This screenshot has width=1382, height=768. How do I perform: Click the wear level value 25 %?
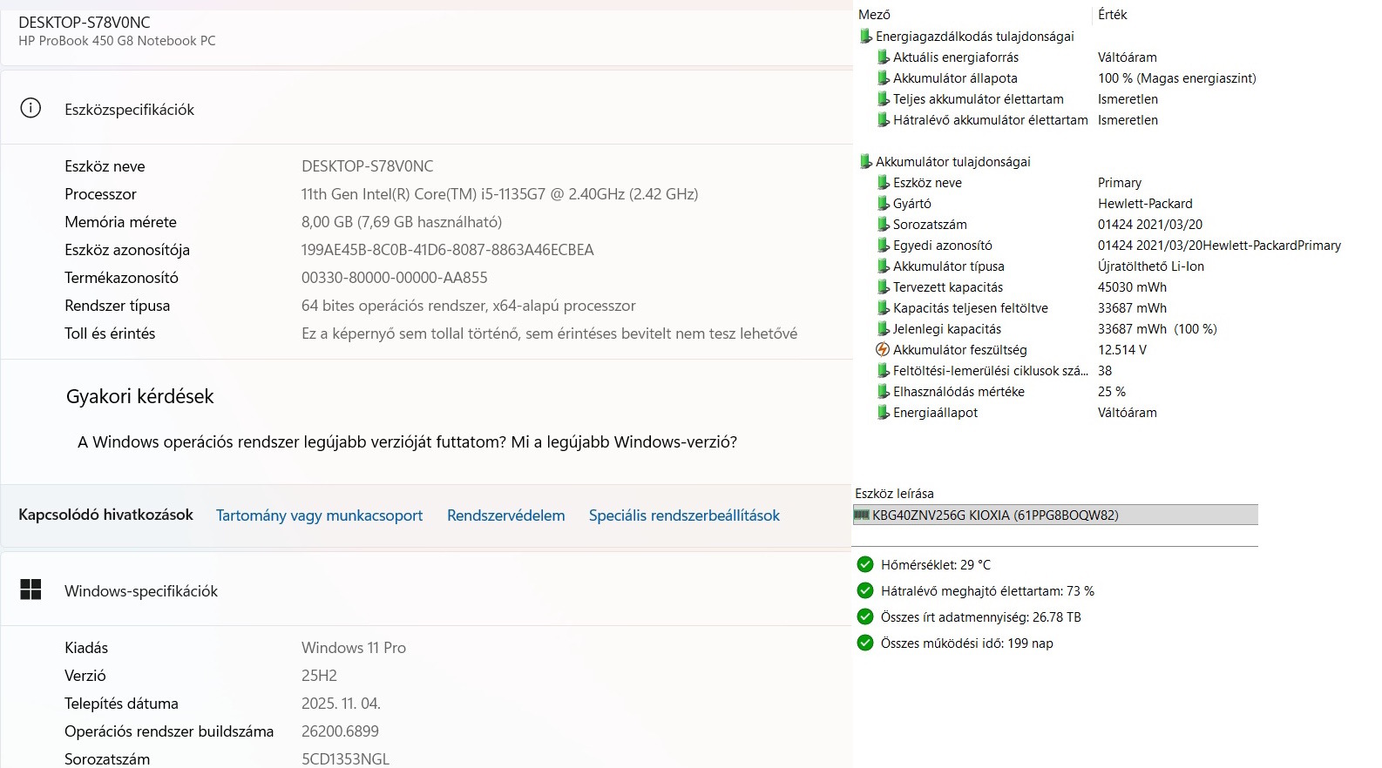(x=1112, y=392)
